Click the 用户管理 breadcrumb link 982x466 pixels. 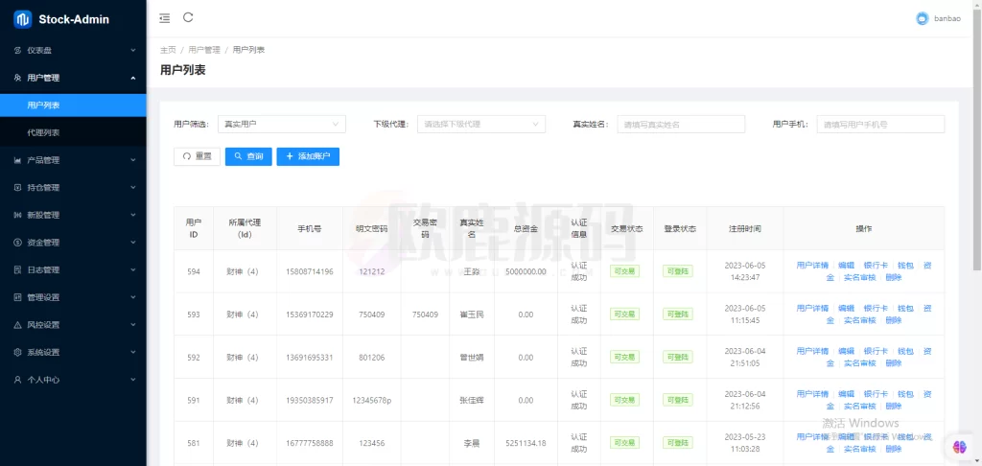204,50
